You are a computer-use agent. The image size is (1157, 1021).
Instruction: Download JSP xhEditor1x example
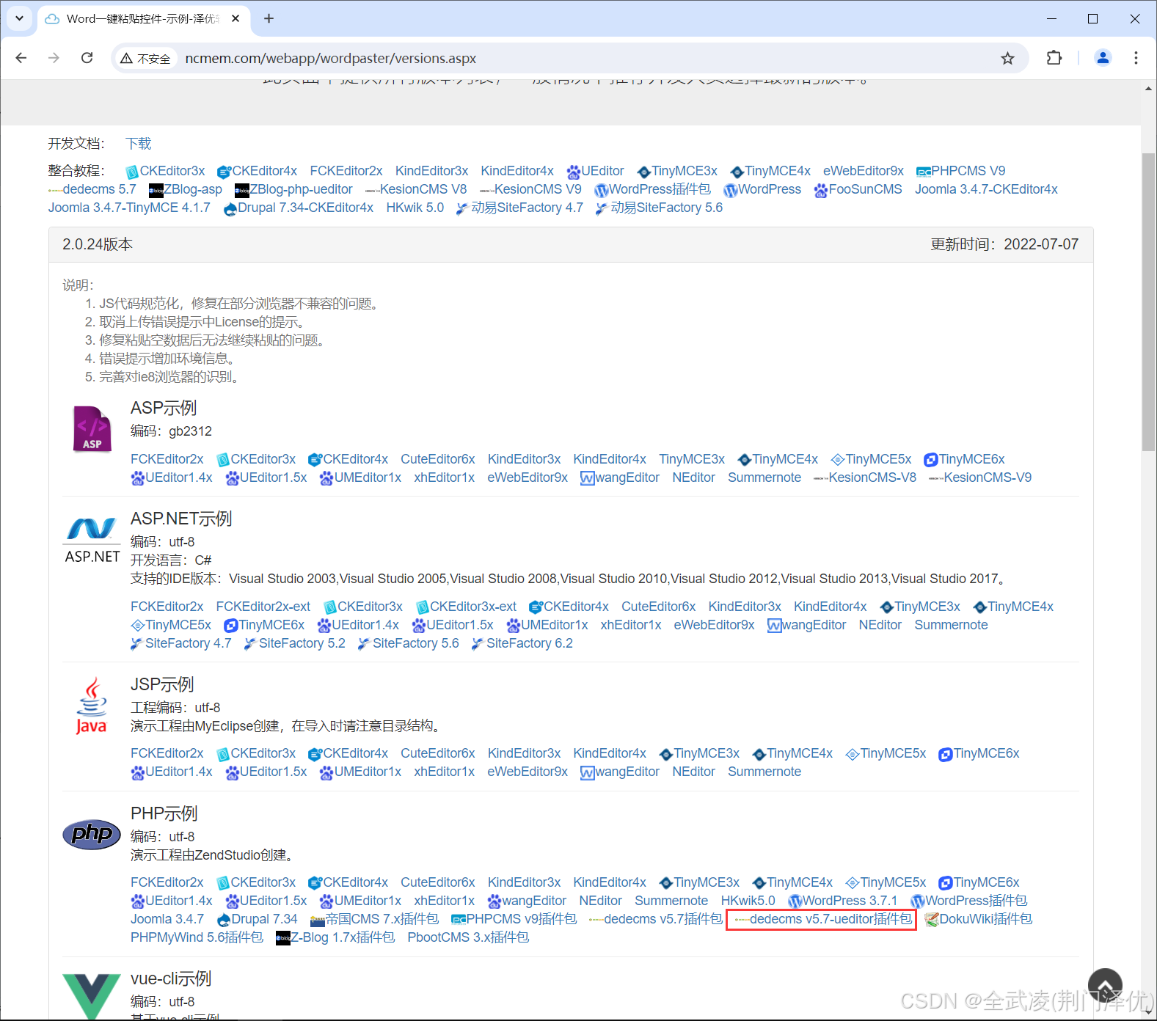click(x=445, y=772)
